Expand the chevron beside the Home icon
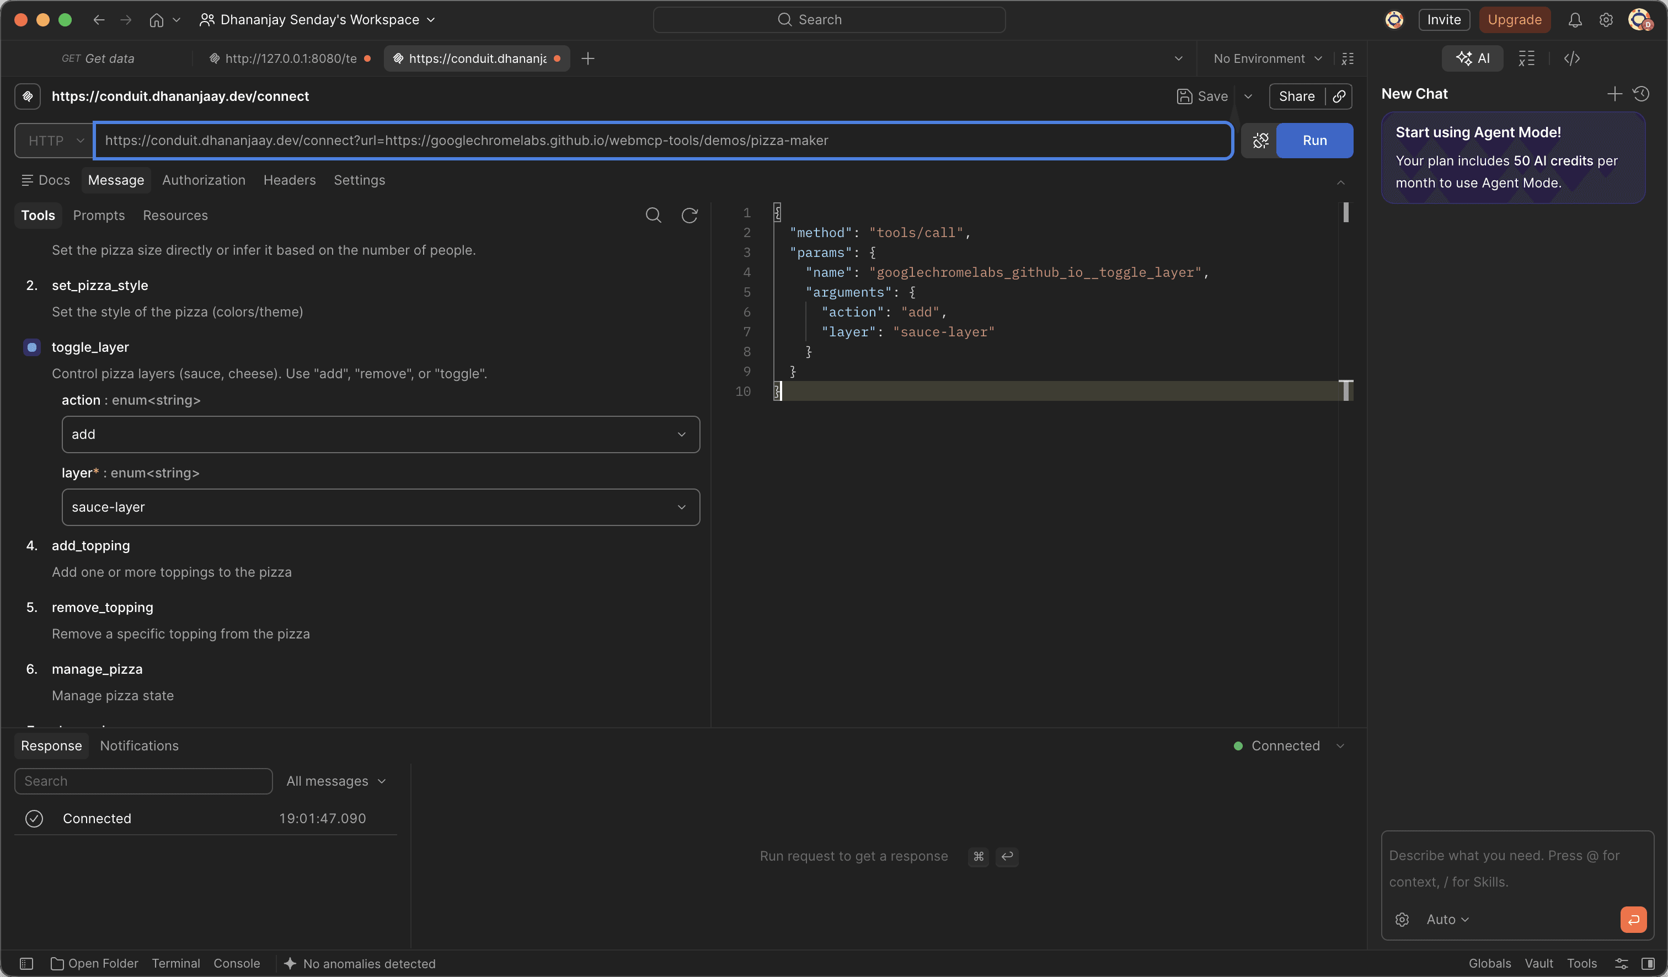The width and height of the screenshot is (1668, 977). (176, 20)
